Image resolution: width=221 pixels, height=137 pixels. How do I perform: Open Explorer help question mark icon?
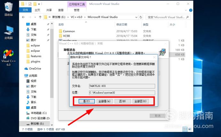pos(191,10)
